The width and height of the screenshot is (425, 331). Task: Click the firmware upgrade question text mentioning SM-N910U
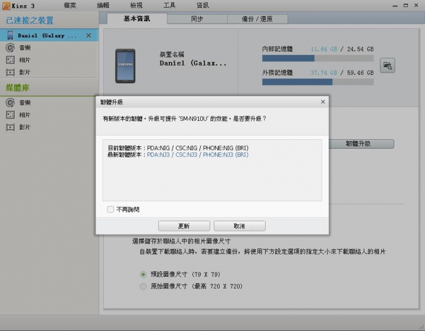tap(184, 119)
